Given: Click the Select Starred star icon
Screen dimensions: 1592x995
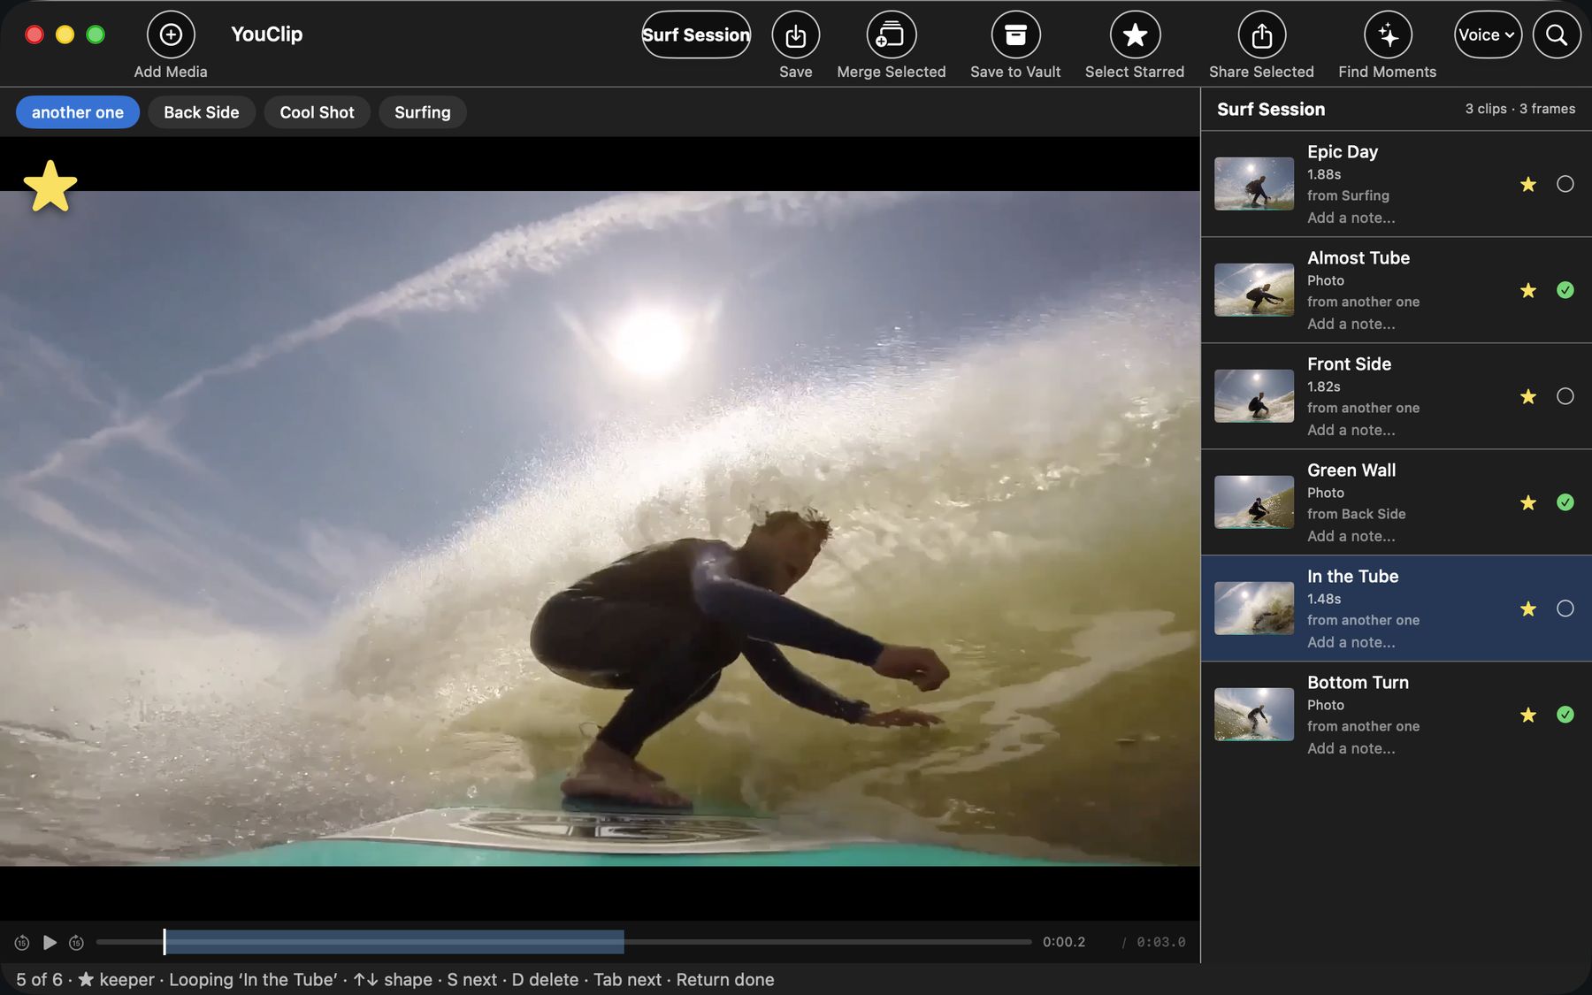Looking at the screenshot, I should [x=1135, y=34].
